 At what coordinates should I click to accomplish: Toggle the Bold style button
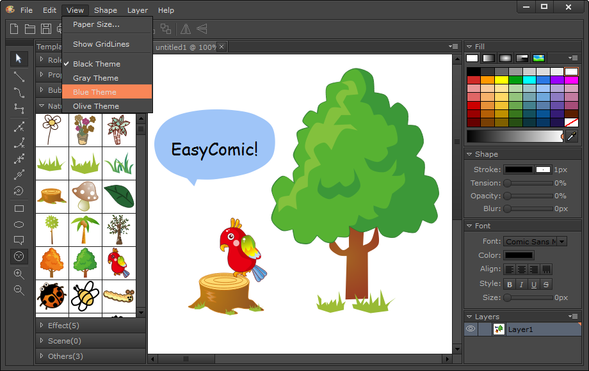click(x=510, y=285)
